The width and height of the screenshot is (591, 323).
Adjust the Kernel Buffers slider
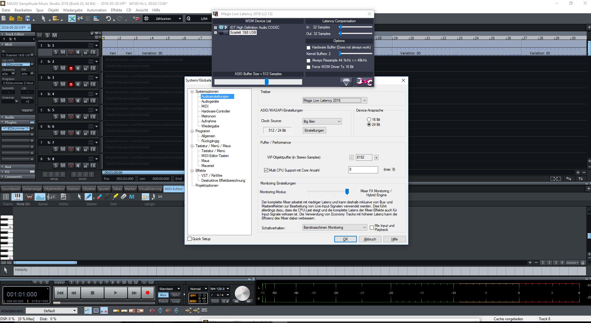click(340, 54)
